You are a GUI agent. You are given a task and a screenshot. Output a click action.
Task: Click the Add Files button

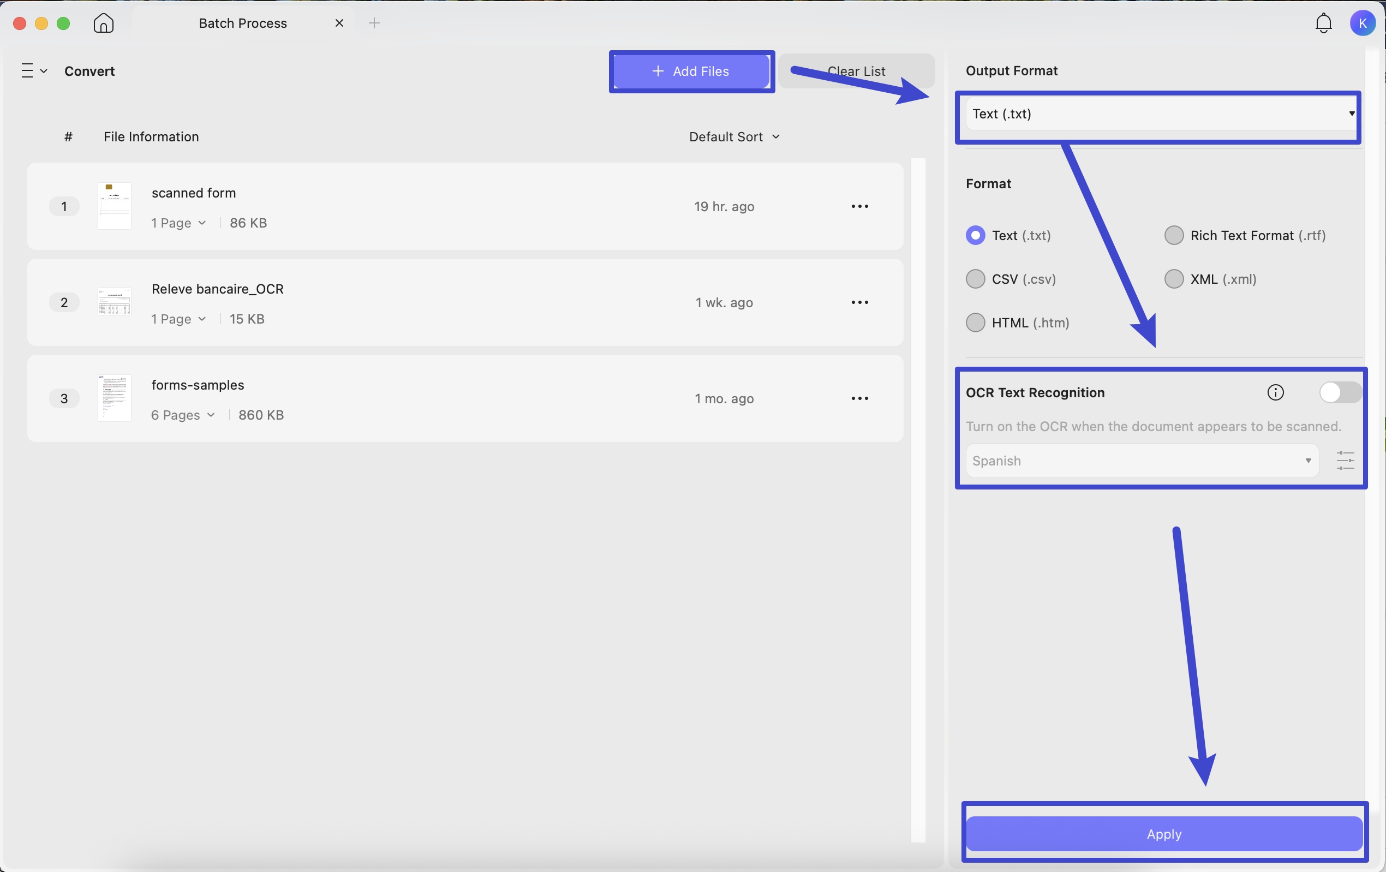coord(691,71)
